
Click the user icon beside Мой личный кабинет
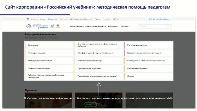coord(150,19)
